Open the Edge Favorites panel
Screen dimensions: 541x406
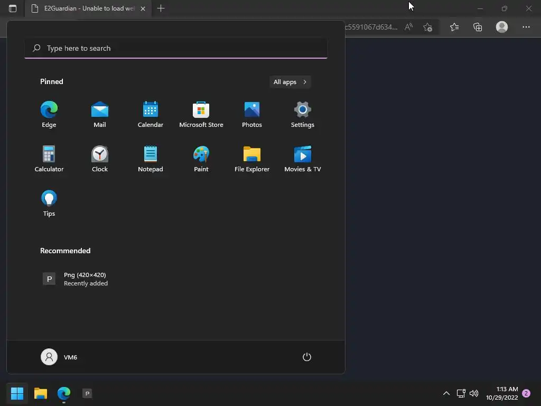(x=454, y=27)
